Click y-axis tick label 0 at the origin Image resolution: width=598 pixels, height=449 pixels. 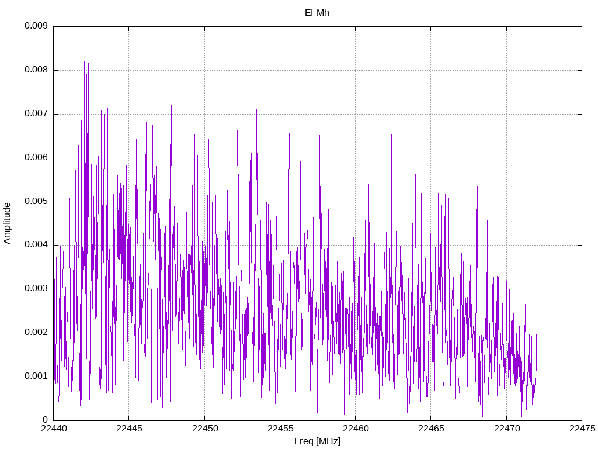pos(45,420)
